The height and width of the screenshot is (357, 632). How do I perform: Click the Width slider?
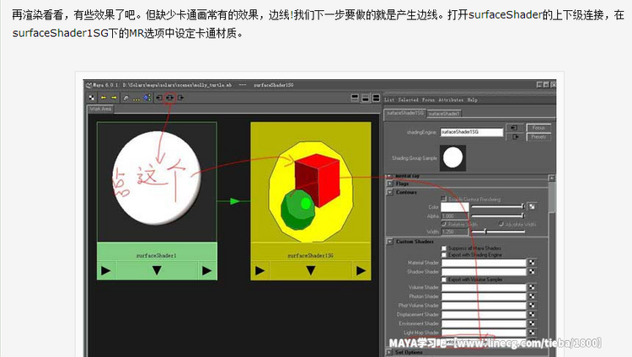[498, 232]
